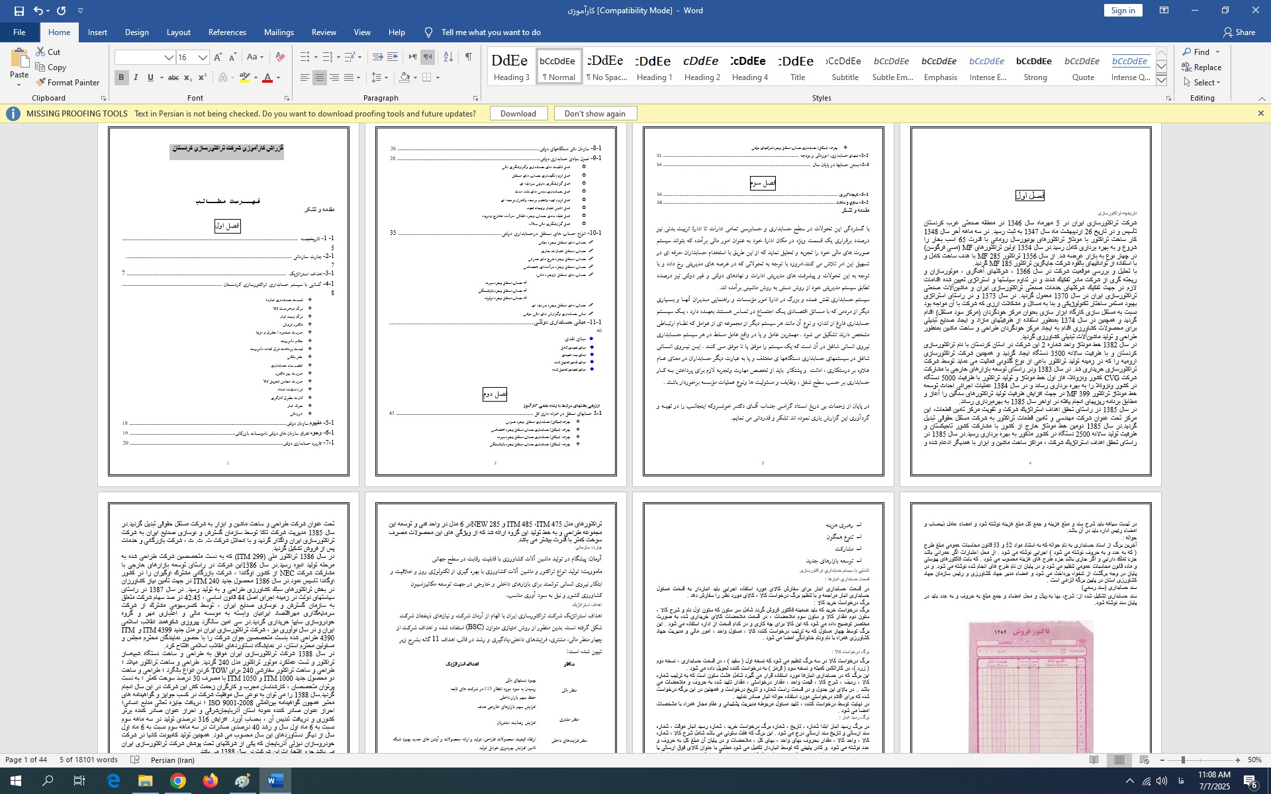Click the Strikethrough icon

pyautogui.click(x=173, y=78)
